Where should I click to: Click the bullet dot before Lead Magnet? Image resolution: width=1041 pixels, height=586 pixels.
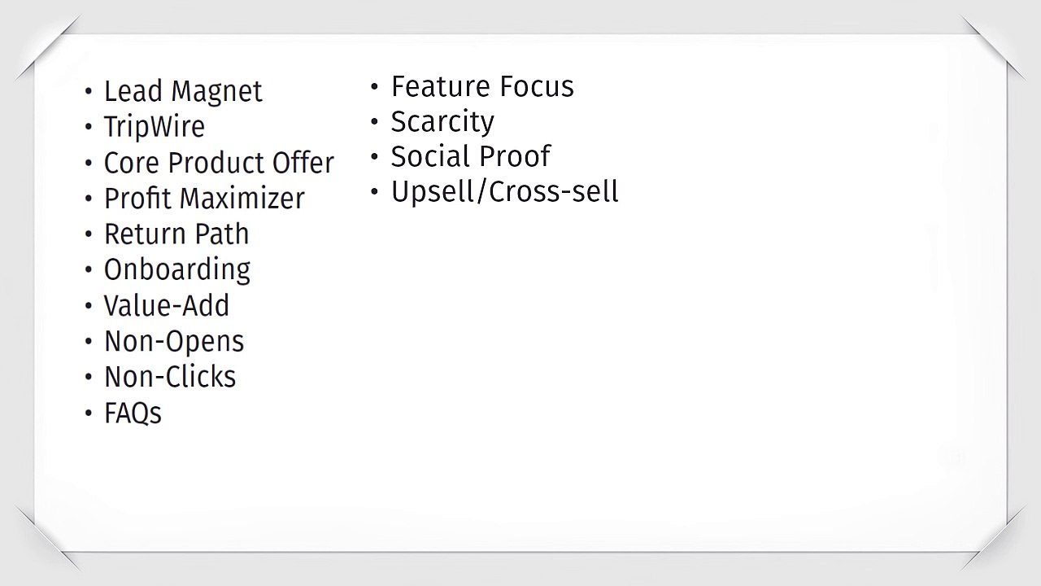[89, 91]
